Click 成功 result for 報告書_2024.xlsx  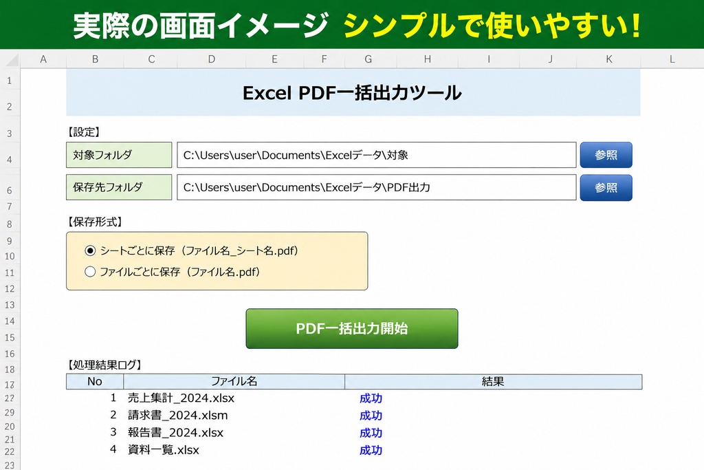pos(371,433)
